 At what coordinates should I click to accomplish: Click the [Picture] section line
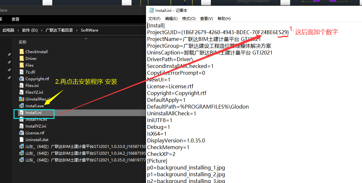pos(157,161)
